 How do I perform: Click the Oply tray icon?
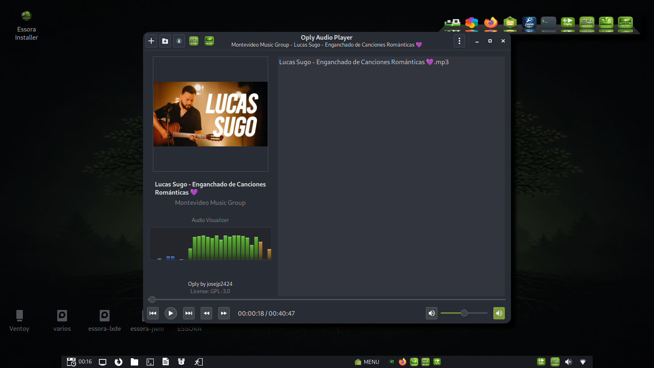(x=541, y=362)
